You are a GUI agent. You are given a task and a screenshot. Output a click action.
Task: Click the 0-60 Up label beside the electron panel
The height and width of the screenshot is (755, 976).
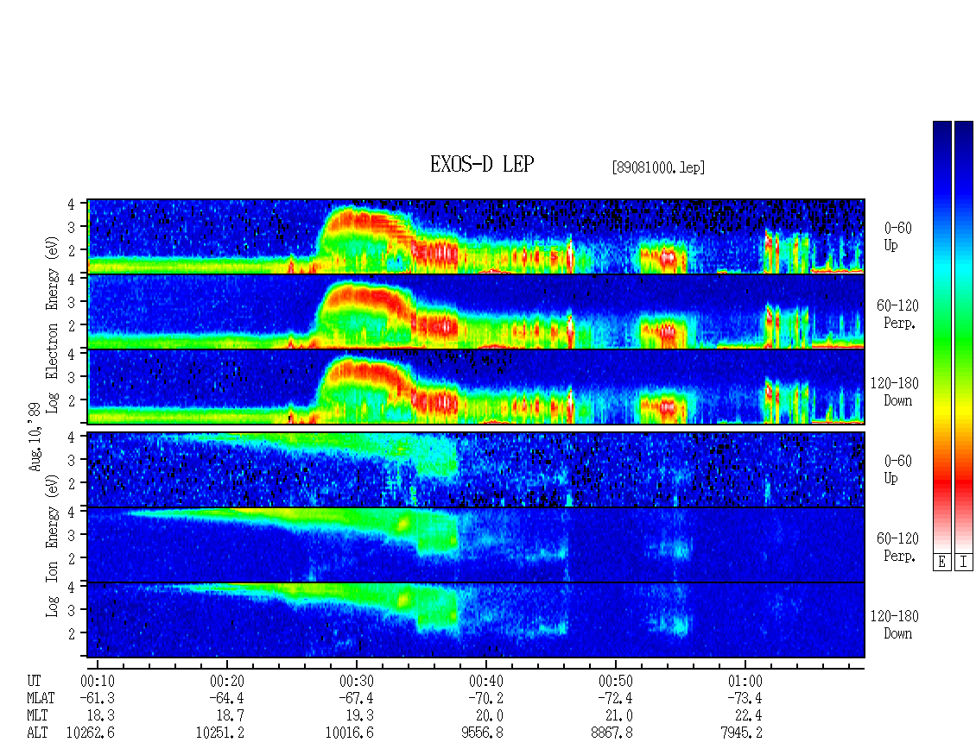pyautogui.click(x=897, y=236)
